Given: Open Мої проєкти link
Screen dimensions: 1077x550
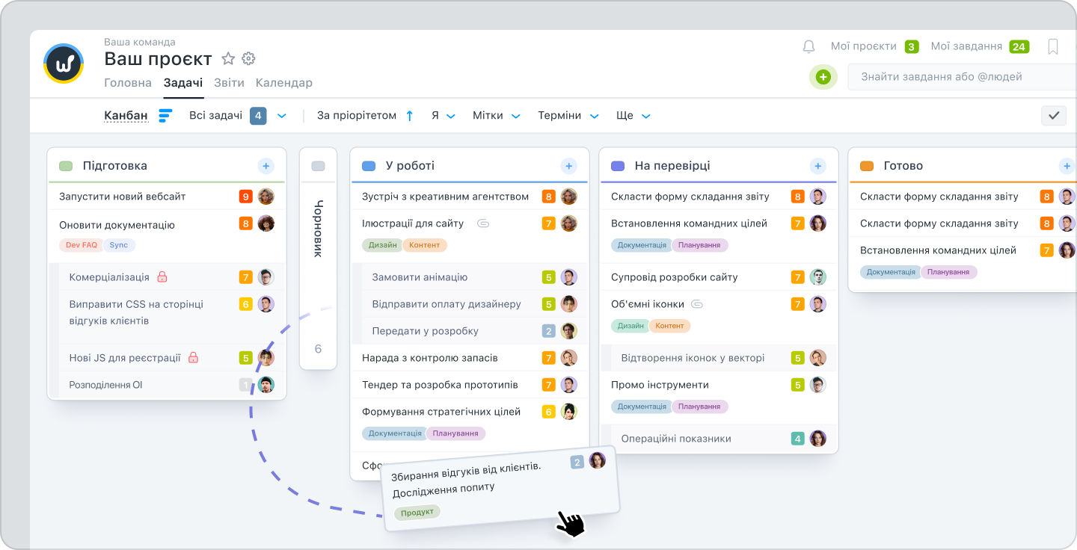Looking at the screenshot, I should 863,46.
